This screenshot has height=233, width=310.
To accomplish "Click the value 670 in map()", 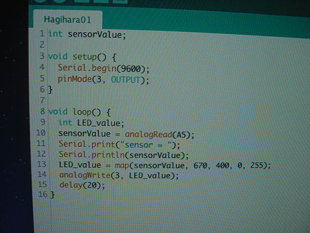I will pos(200,166).
